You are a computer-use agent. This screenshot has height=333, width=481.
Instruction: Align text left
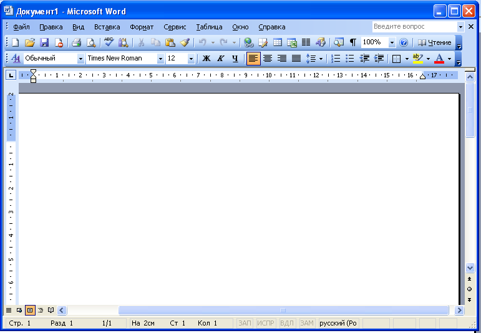coord(253,58)
